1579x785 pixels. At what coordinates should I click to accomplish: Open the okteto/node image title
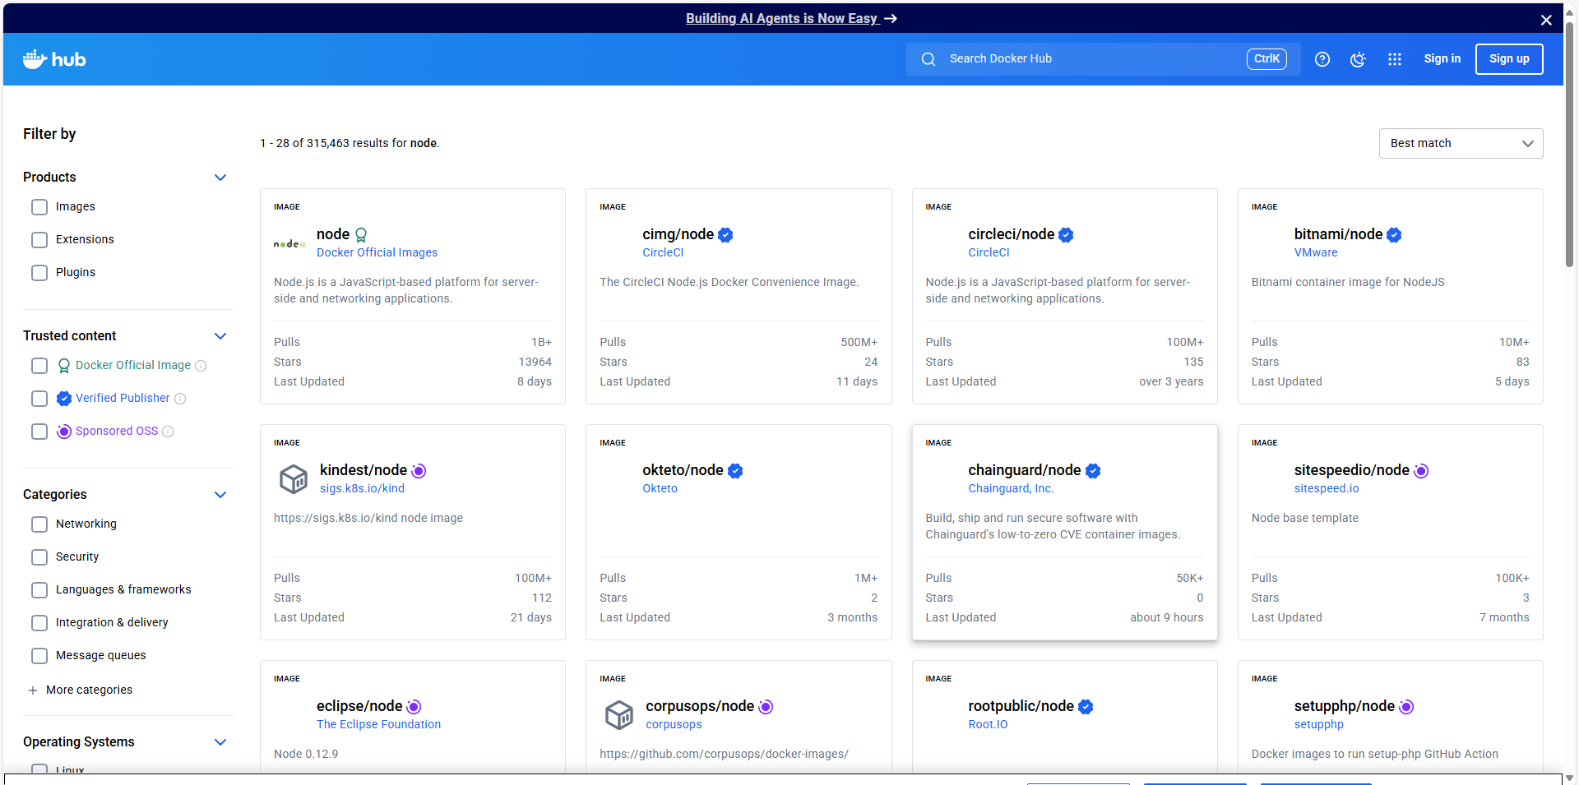[x=683, y=470]
